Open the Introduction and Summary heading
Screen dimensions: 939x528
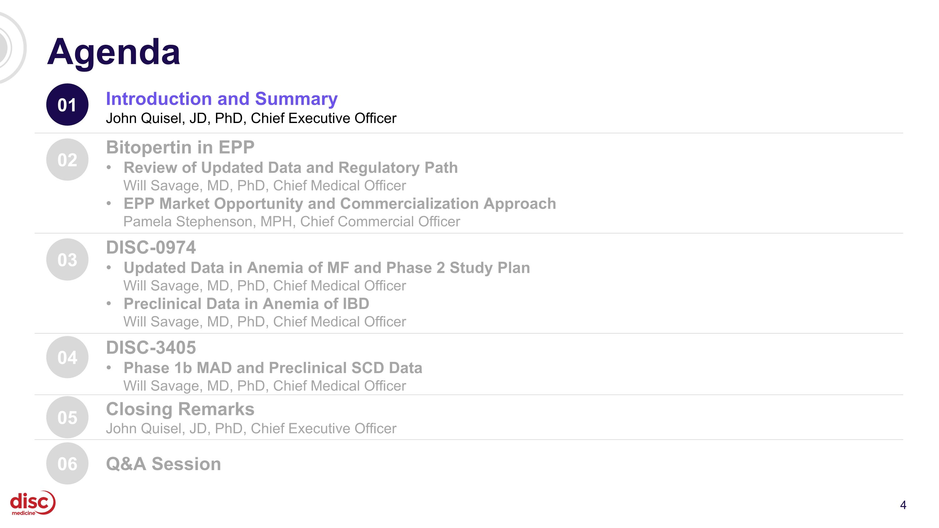pos(222,99)
